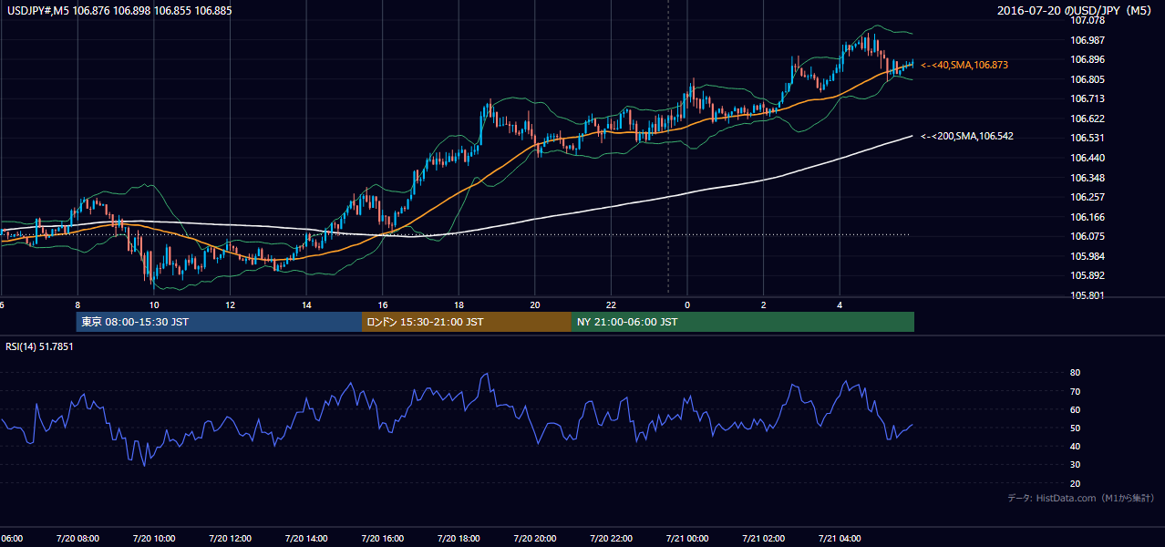Click the 106.257 price axis value
The image size is (1165, 547).
(x=1088, y=197)
